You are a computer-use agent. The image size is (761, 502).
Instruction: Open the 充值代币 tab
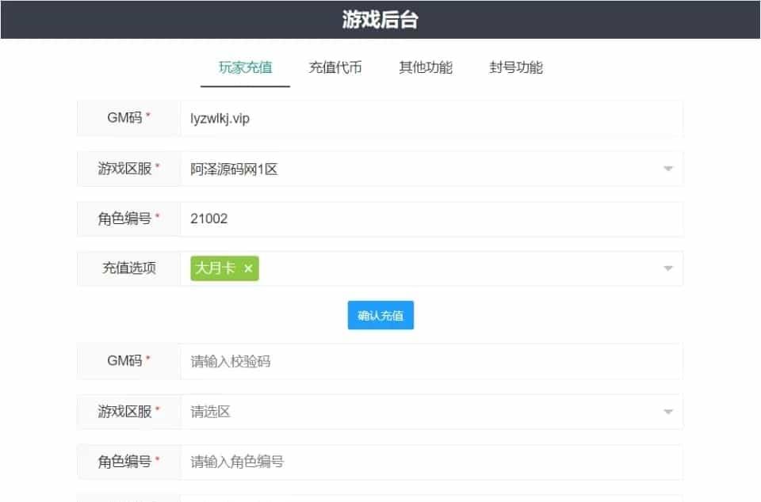point(335,67)
